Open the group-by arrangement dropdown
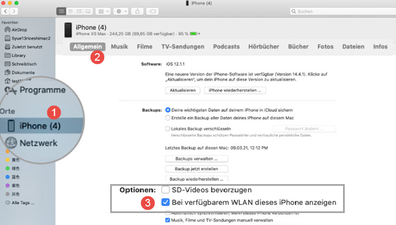Image resolution: width=396 pixels, height=225 pixels. coord(103,11)
